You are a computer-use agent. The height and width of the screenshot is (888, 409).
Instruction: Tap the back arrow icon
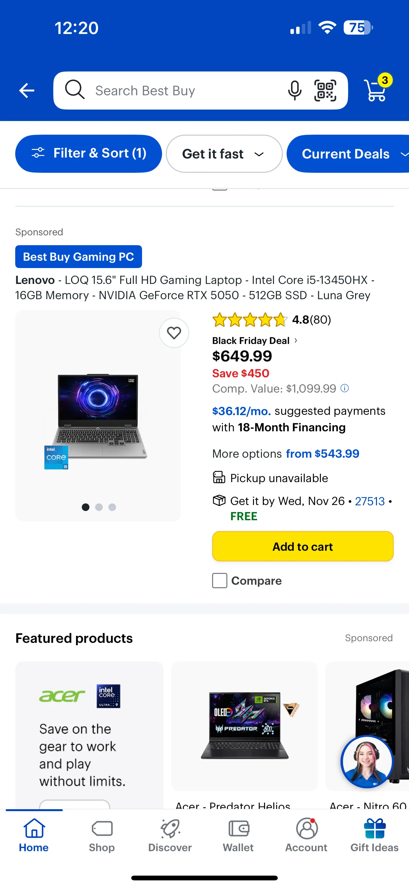[27, 91]
